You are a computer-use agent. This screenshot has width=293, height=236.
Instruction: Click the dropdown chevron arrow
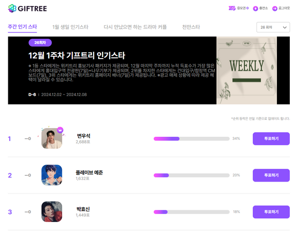(285, 27)
